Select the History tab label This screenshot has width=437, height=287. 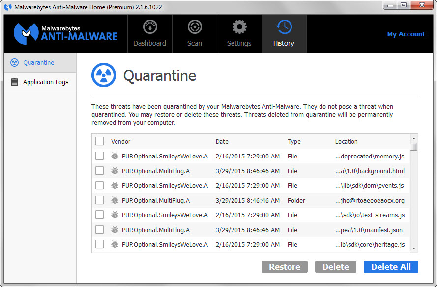284,43
